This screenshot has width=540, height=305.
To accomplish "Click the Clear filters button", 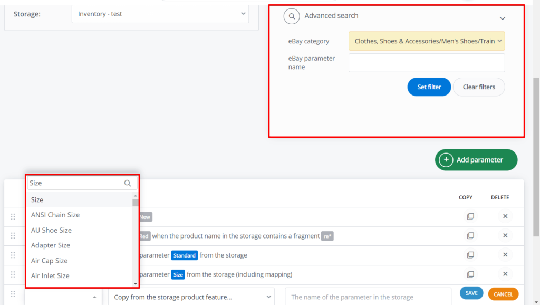I will (479, 87).
